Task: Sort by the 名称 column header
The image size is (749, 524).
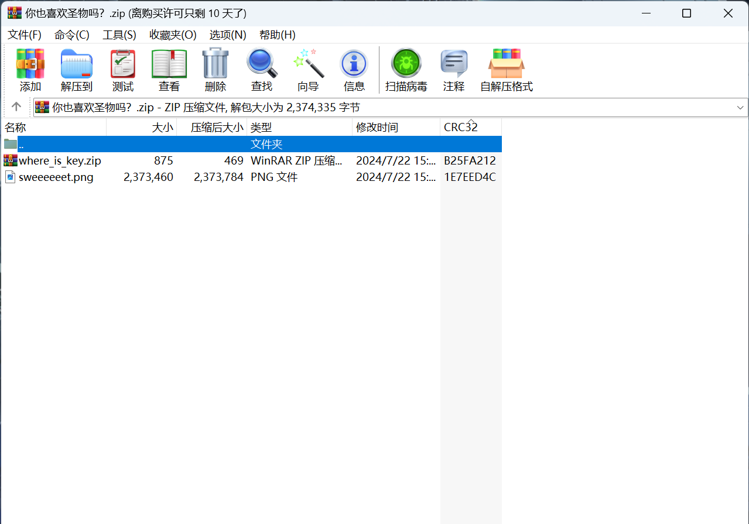Action: (x=54, y=127)
